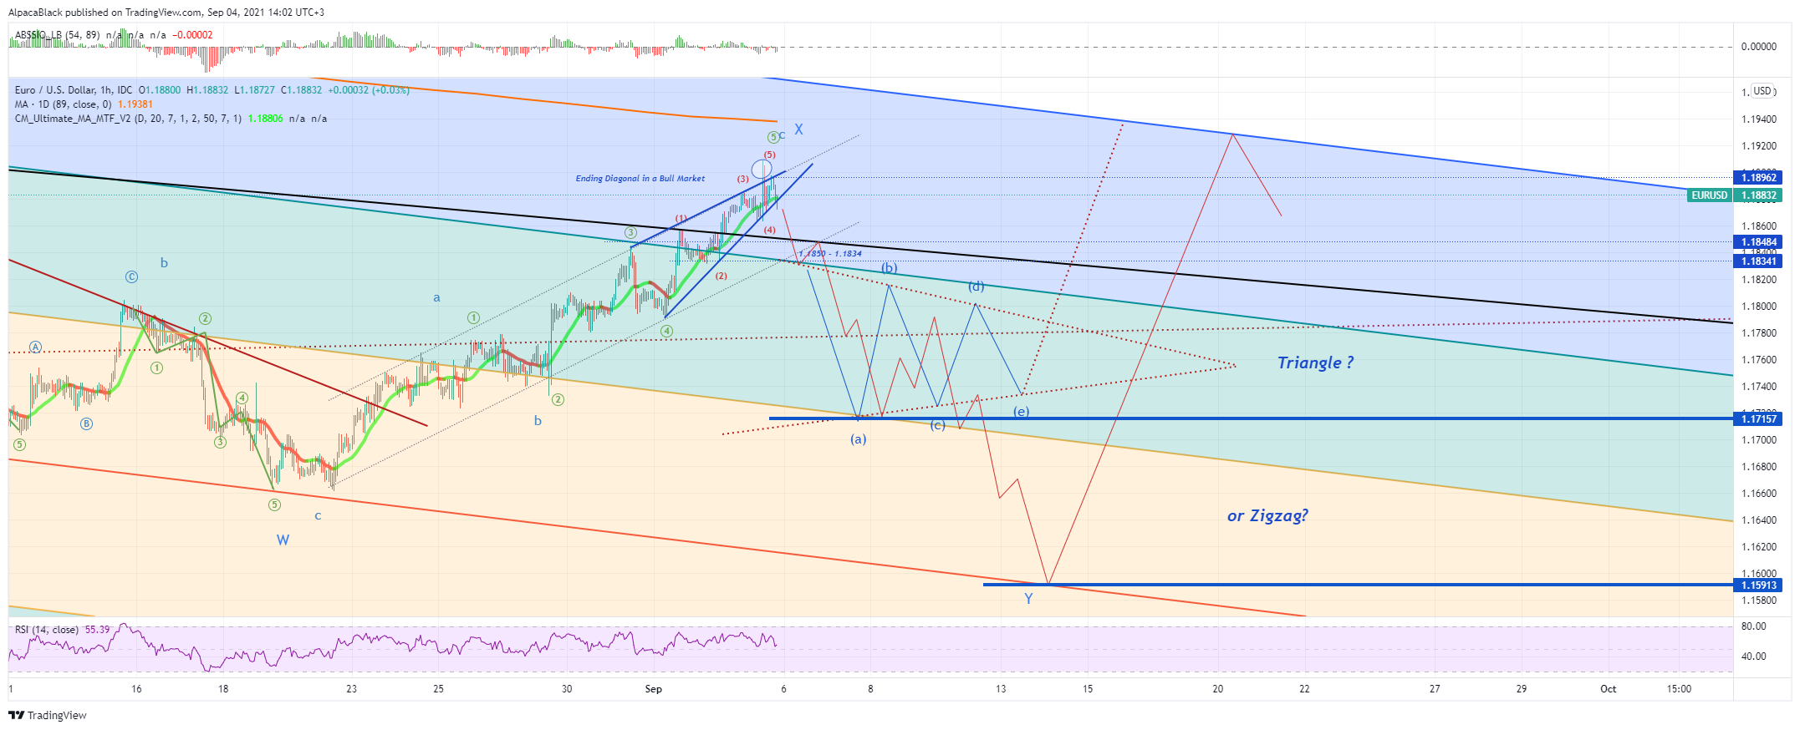Click the 'Triangle ?' annotation text

[x=1315, y=362]
